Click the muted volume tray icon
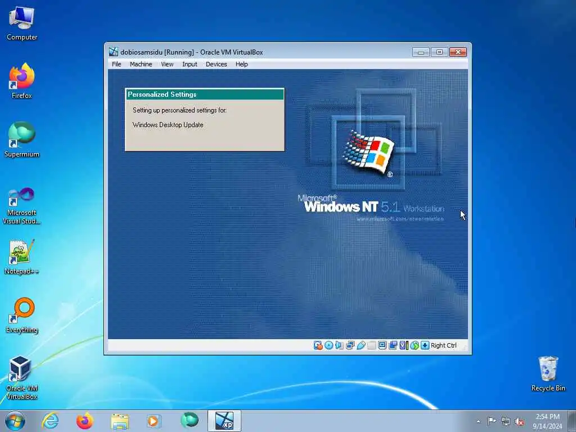 pyautogui.click(x=519, y=421)
